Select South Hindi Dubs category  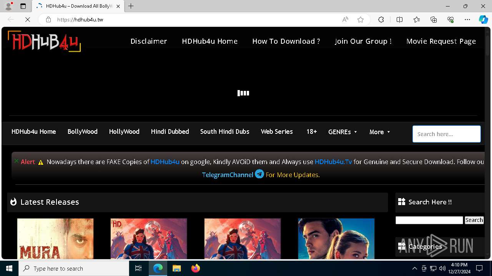(224, 131)
